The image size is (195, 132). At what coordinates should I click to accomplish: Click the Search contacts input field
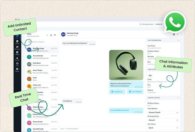coord(43,42)
